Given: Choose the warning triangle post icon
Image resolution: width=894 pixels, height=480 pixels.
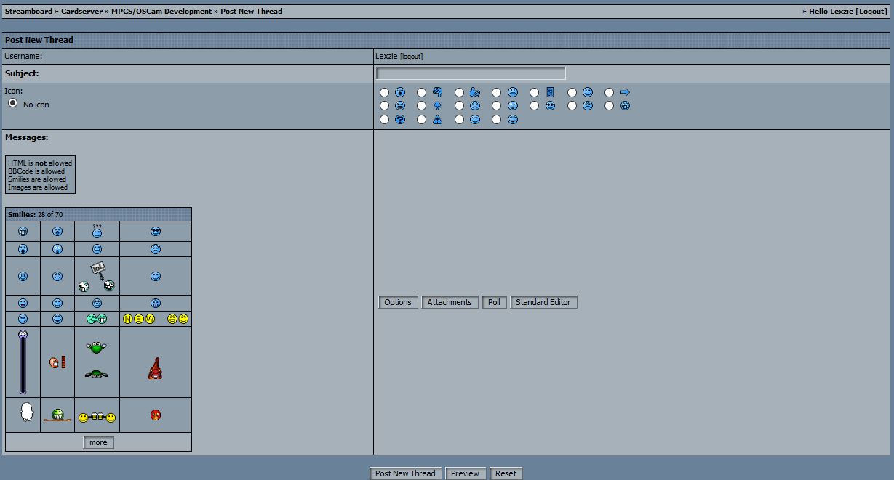Looking at the screenshot, I should 422,120.
